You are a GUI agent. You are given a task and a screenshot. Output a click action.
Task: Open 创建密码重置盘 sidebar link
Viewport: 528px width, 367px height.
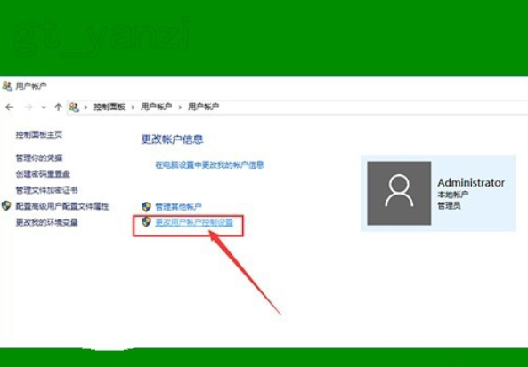[x=43, y=174]
